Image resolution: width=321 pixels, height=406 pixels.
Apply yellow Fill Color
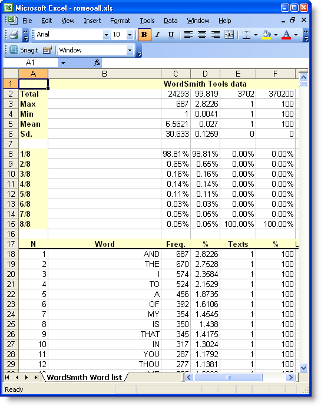266,35
